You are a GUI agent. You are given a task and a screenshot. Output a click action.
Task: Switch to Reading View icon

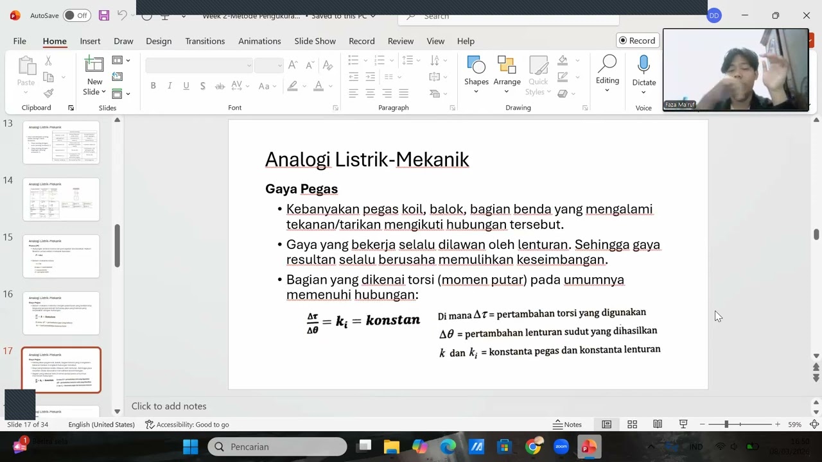(x=658, y=424)
